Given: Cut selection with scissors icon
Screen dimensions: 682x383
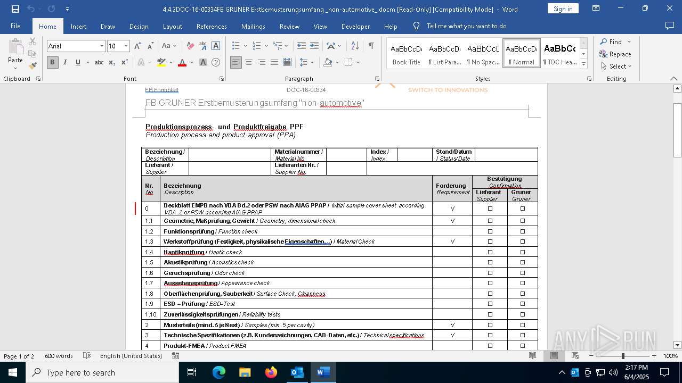Looking at the screenshot, I should [33, 41].
